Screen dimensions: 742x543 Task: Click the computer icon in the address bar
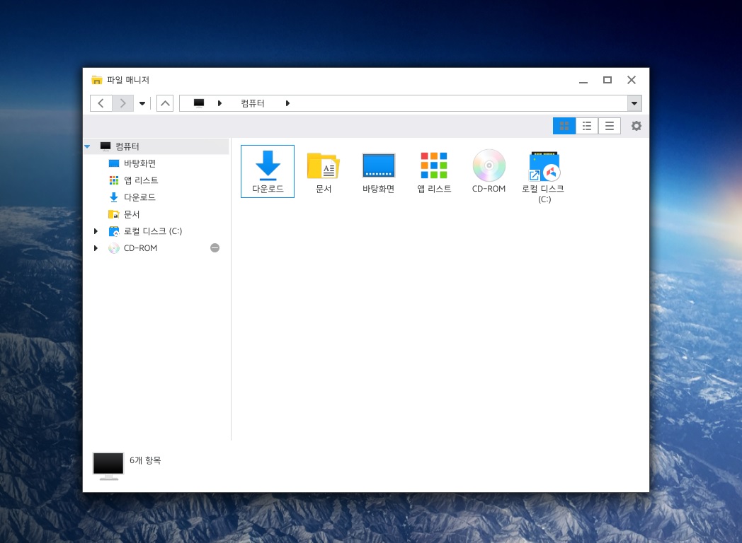pos(199,103)
